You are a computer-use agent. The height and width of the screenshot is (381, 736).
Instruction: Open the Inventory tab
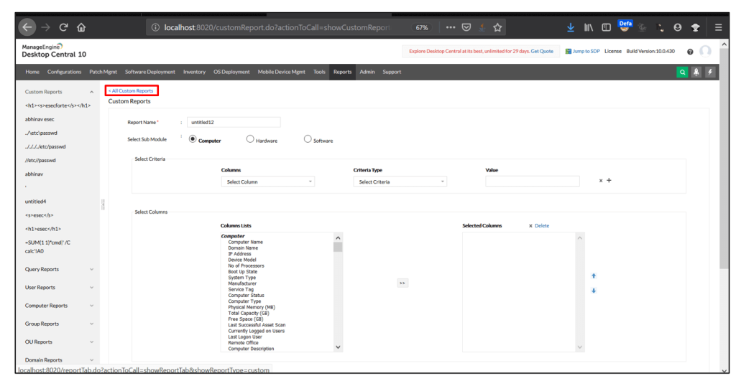pyautogui.click(x=194, y=72)
